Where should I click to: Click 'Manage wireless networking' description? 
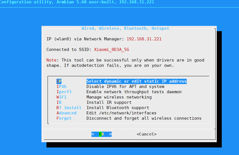click(x=119, y=97)
